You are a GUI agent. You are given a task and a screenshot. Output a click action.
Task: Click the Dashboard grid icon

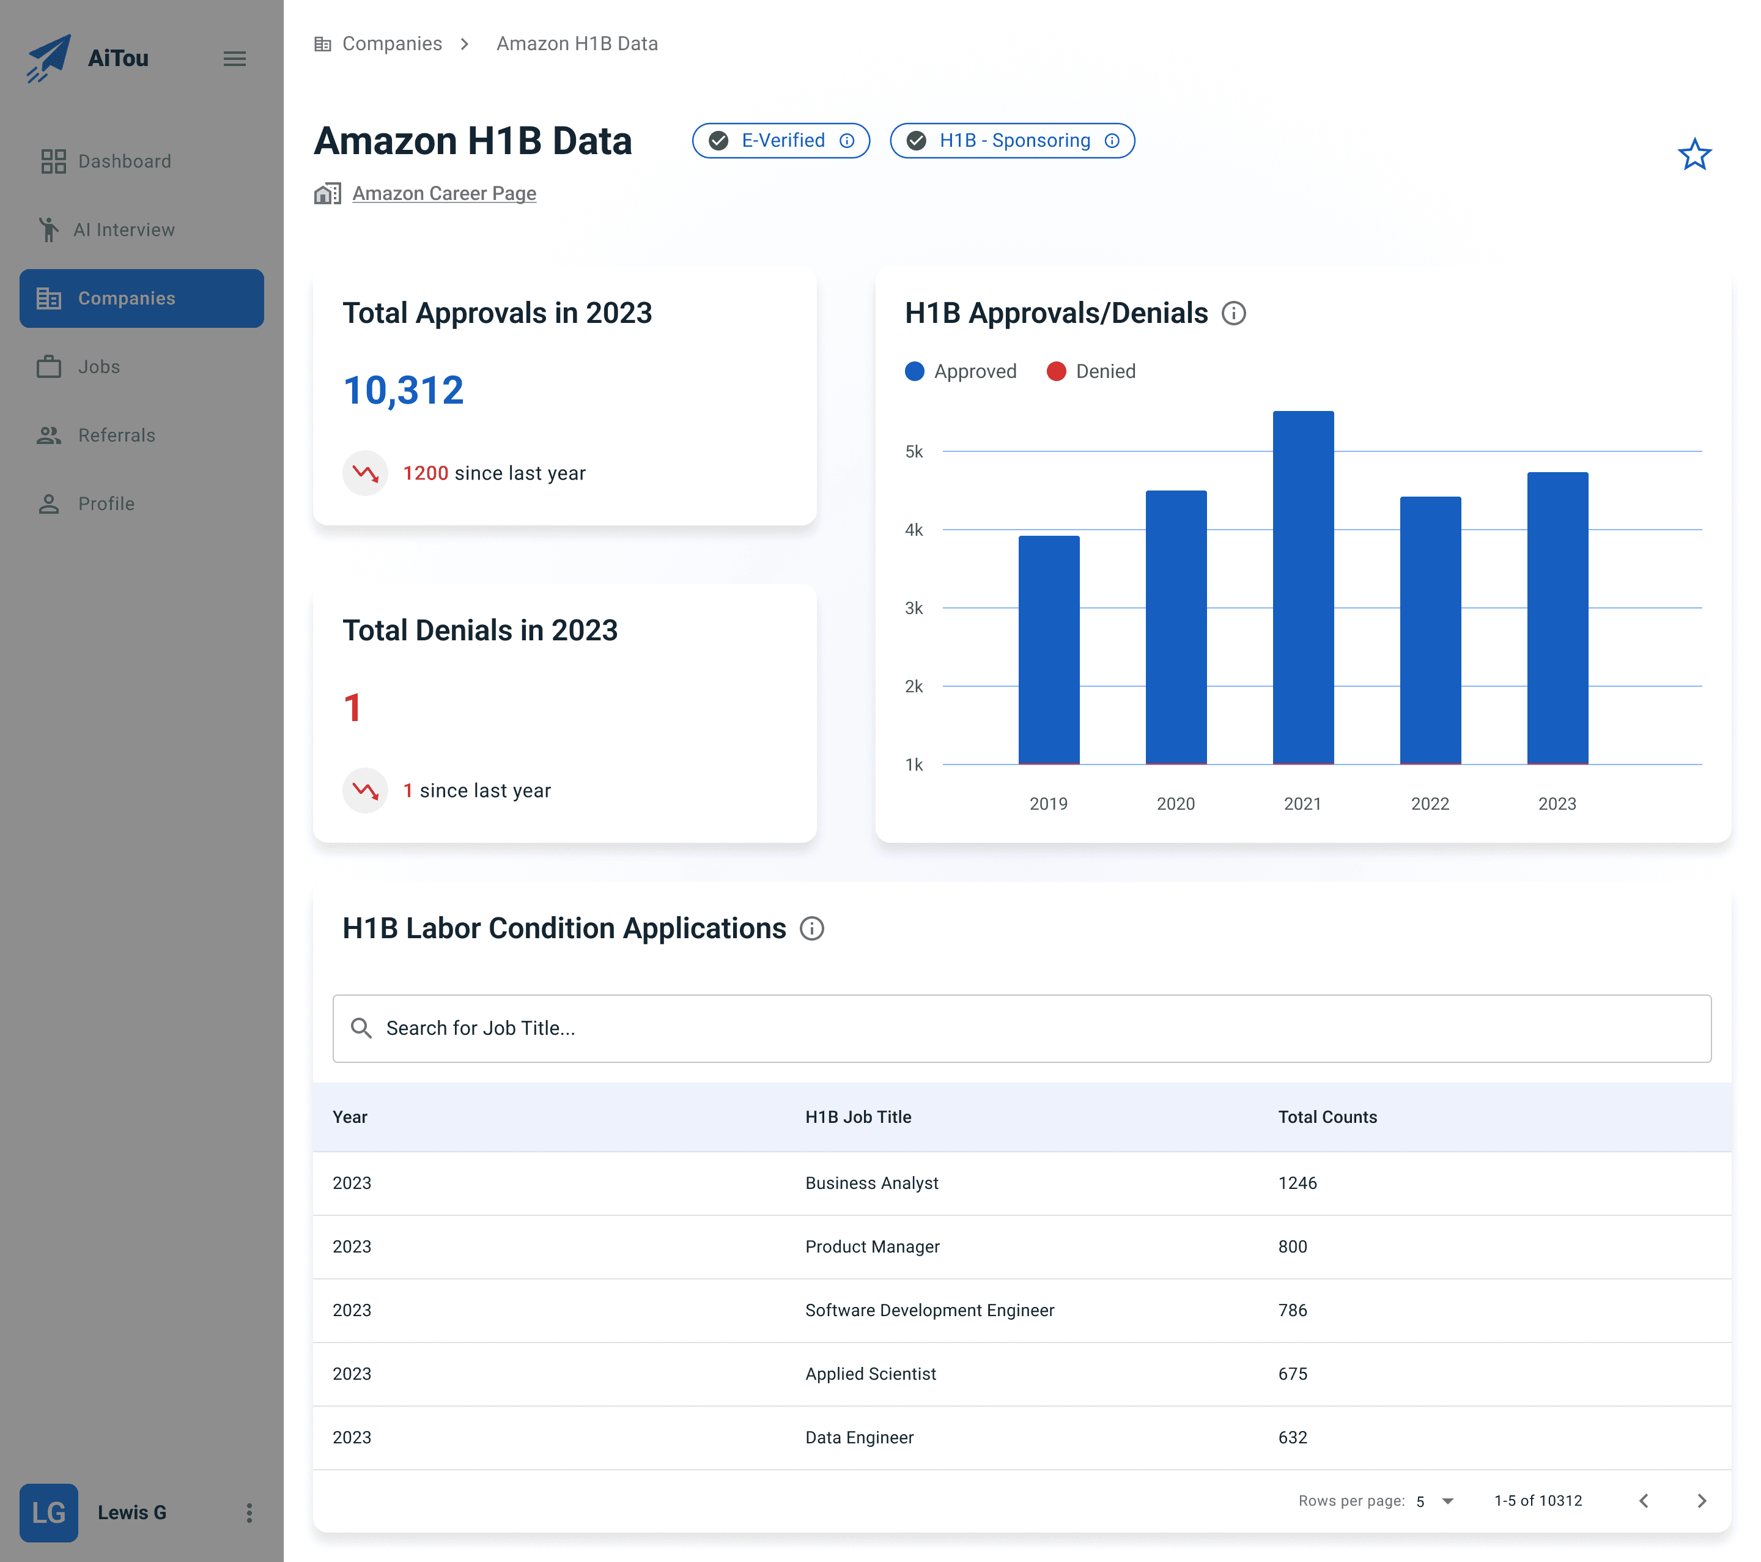pos(53,161)
